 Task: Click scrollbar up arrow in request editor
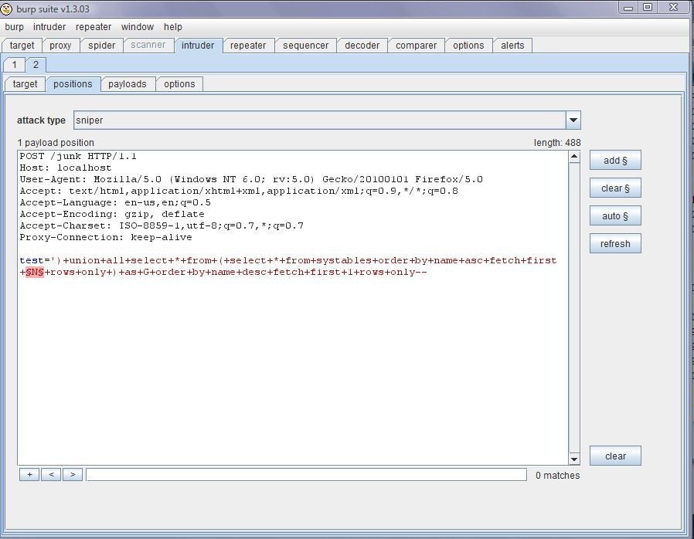coord(574,157)
